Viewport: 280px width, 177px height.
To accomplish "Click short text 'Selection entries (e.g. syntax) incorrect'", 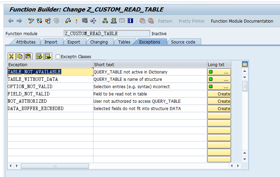I will [132, 86].
